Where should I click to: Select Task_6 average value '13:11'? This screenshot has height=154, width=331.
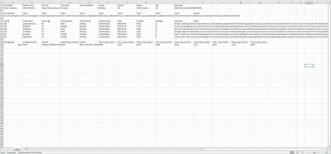[203, 45]
